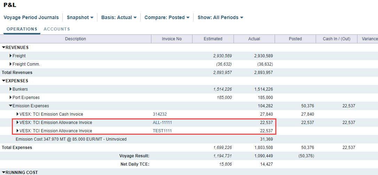This screenshot has width=378, height=175.
Task: Open the Snapshot dropdown
Action: pyautogui.click(x=80, y=17)
